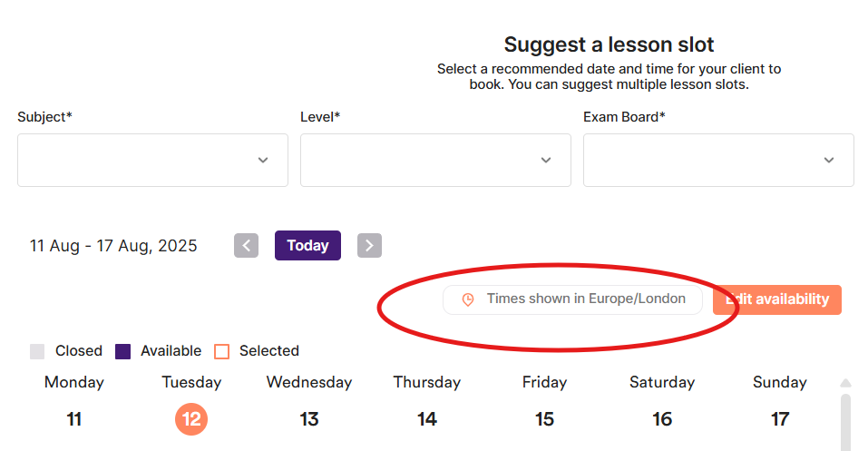The width and height of the screenshot is (868, 451).
Task: Jump to Today in the calendar
Action: (x=307, y=246)
